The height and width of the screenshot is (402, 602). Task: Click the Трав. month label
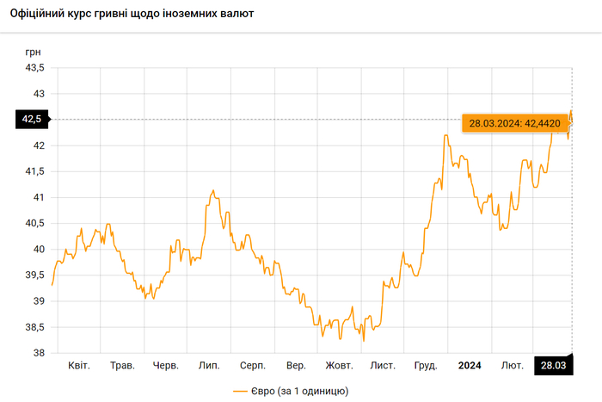[122, 365]
